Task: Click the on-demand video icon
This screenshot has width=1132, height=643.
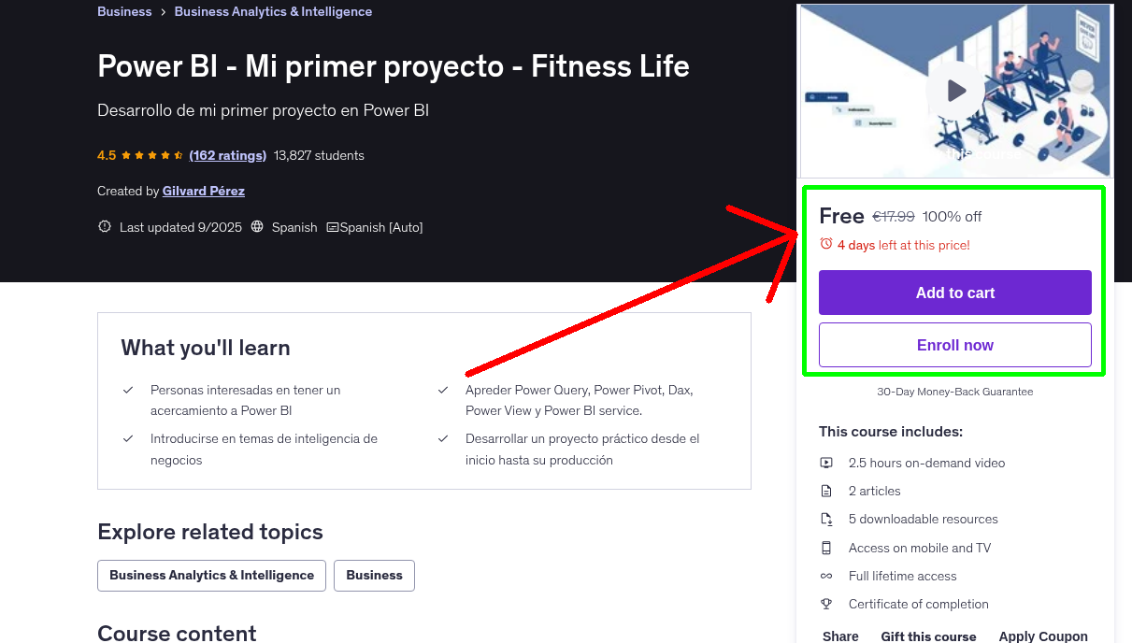Action: click(x=826, y=463)
